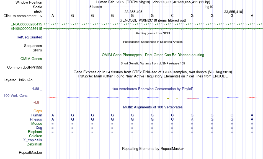This screenshot has height=159, width=263.
Task: Click the H3K27Ac Mark ENCODE title
Action: tap(153, 76)
